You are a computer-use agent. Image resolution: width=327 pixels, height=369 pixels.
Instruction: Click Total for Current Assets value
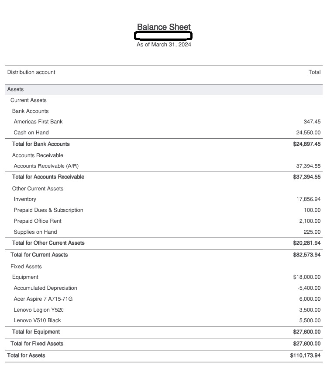[307, 255]
